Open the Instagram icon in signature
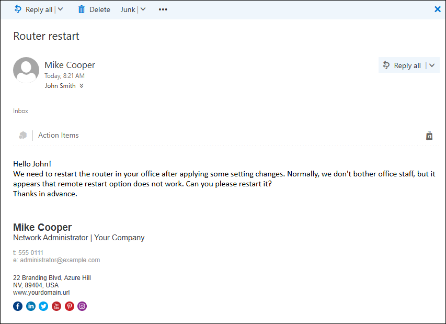 click(x=82, y=306)
